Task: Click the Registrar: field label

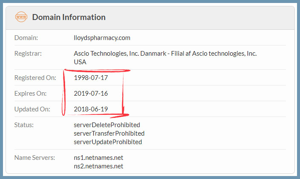Action: coord(28,53)
